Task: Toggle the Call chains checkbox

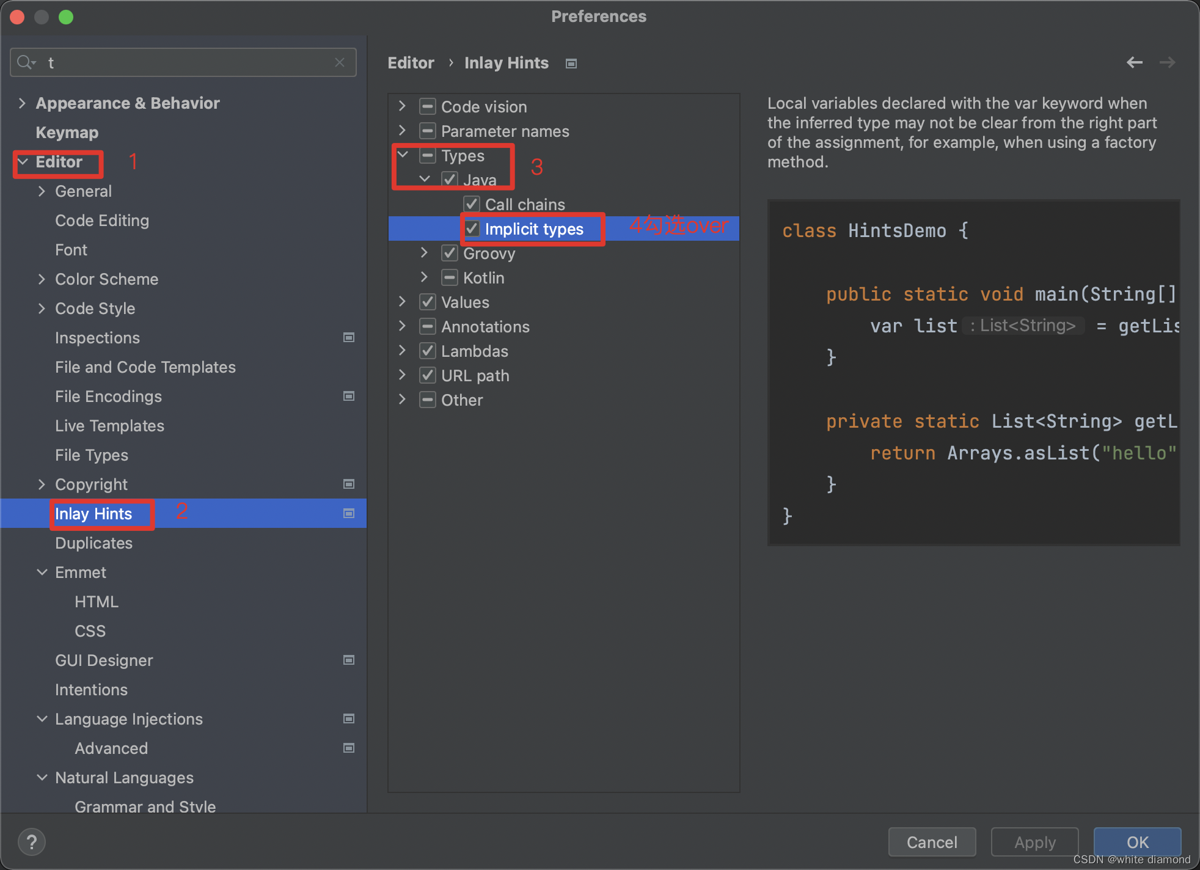Action: pos(472,204)
